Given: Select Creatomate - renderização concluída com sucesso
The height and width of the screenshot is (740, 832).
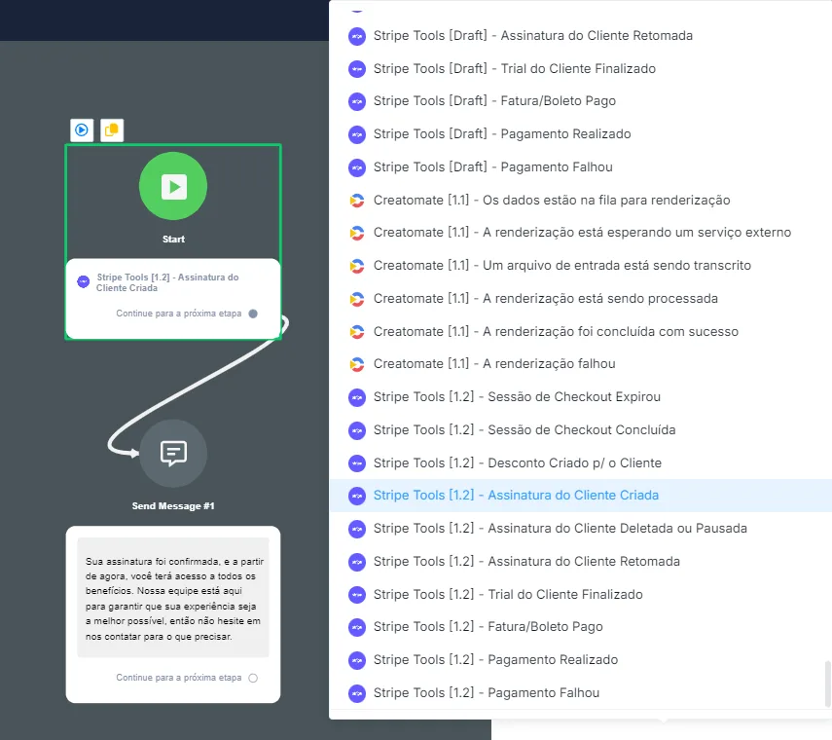Looking at the screenshot, I should pyautogui.click(x=581, y=332).
